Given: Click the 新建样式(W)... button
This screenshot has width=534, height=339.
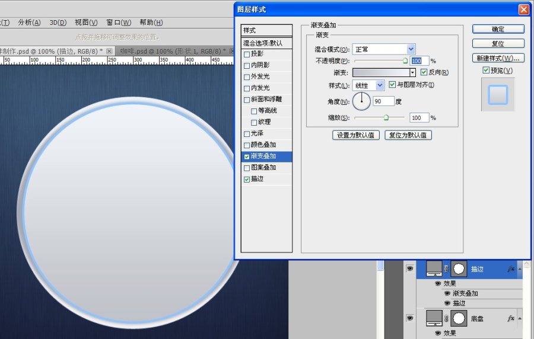Looking at the screenshot, I should (x=498, y=58).
